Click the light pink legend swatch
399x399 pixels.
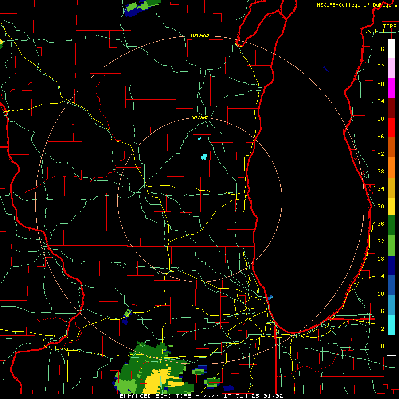[391, 68]
